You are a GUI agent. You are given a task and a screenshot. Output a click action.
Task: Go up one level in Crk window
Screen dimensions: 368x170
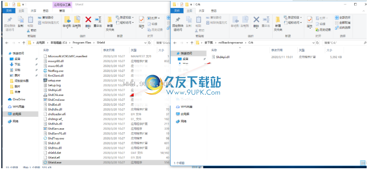[x=192, y=43]
